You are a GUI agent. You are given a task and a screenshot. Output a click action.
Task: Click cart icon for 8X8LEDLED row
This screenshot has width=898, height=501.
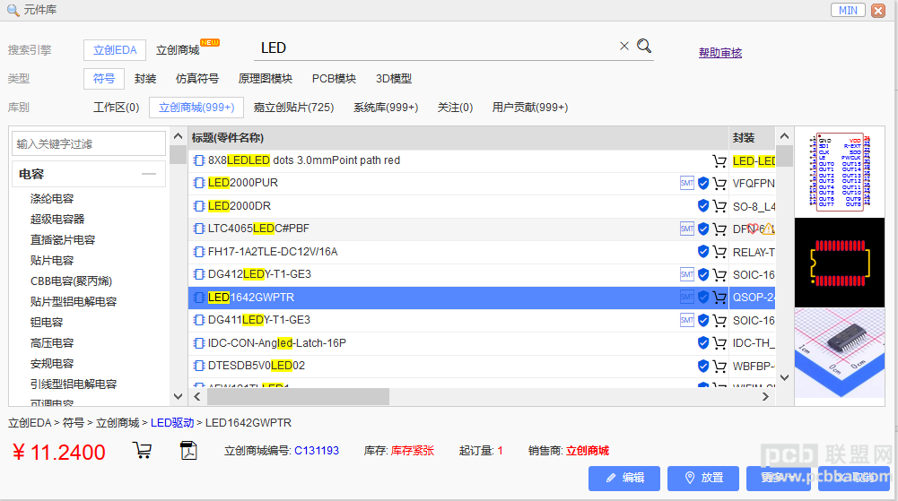coord(719,160)
